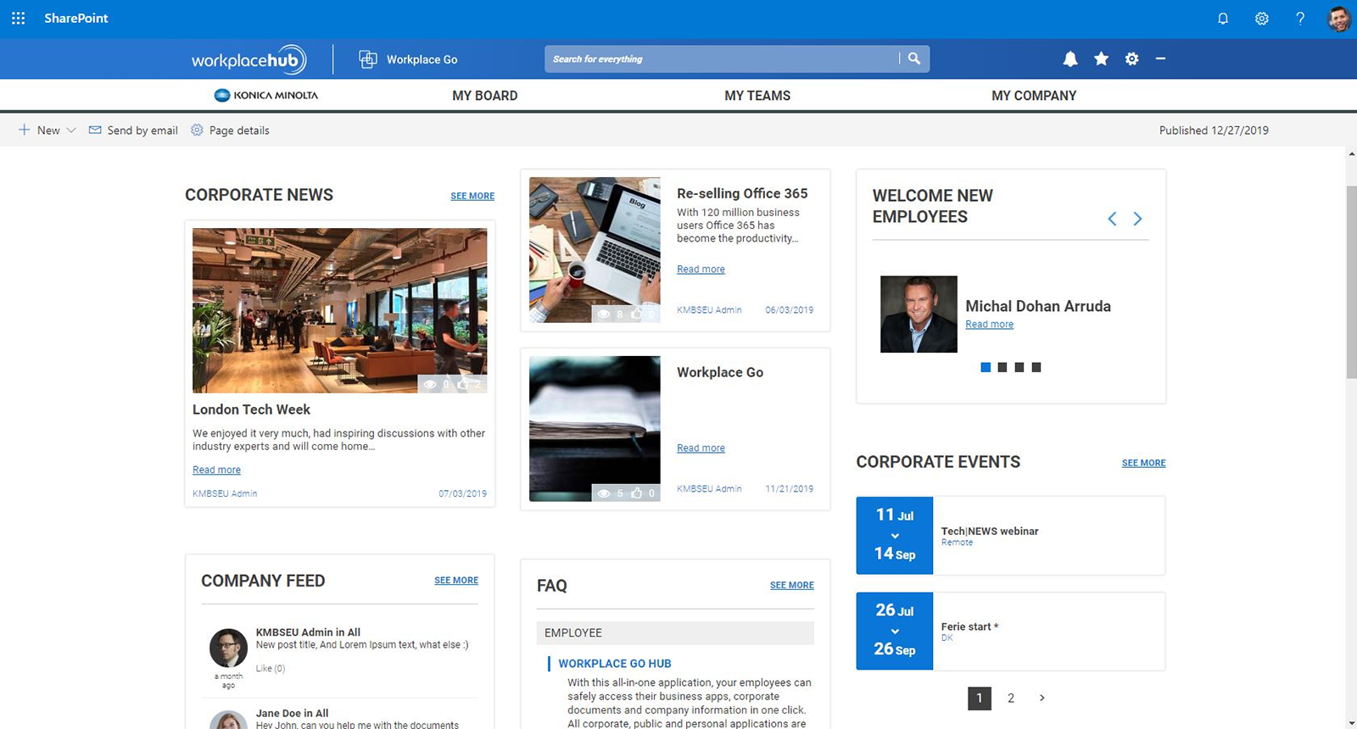Click the SharePoint title link
The height and width of the screenshot is (729, 1357).
(x=76, y=18)
